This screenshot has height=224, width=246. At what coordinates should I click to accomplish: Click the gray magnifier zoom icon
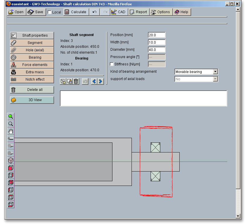11,124
